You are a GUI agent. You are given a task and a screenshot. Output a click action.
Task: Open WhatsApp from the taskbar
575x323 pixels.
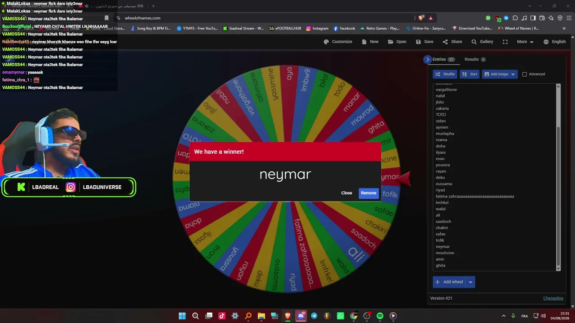[x=341, y=316]
